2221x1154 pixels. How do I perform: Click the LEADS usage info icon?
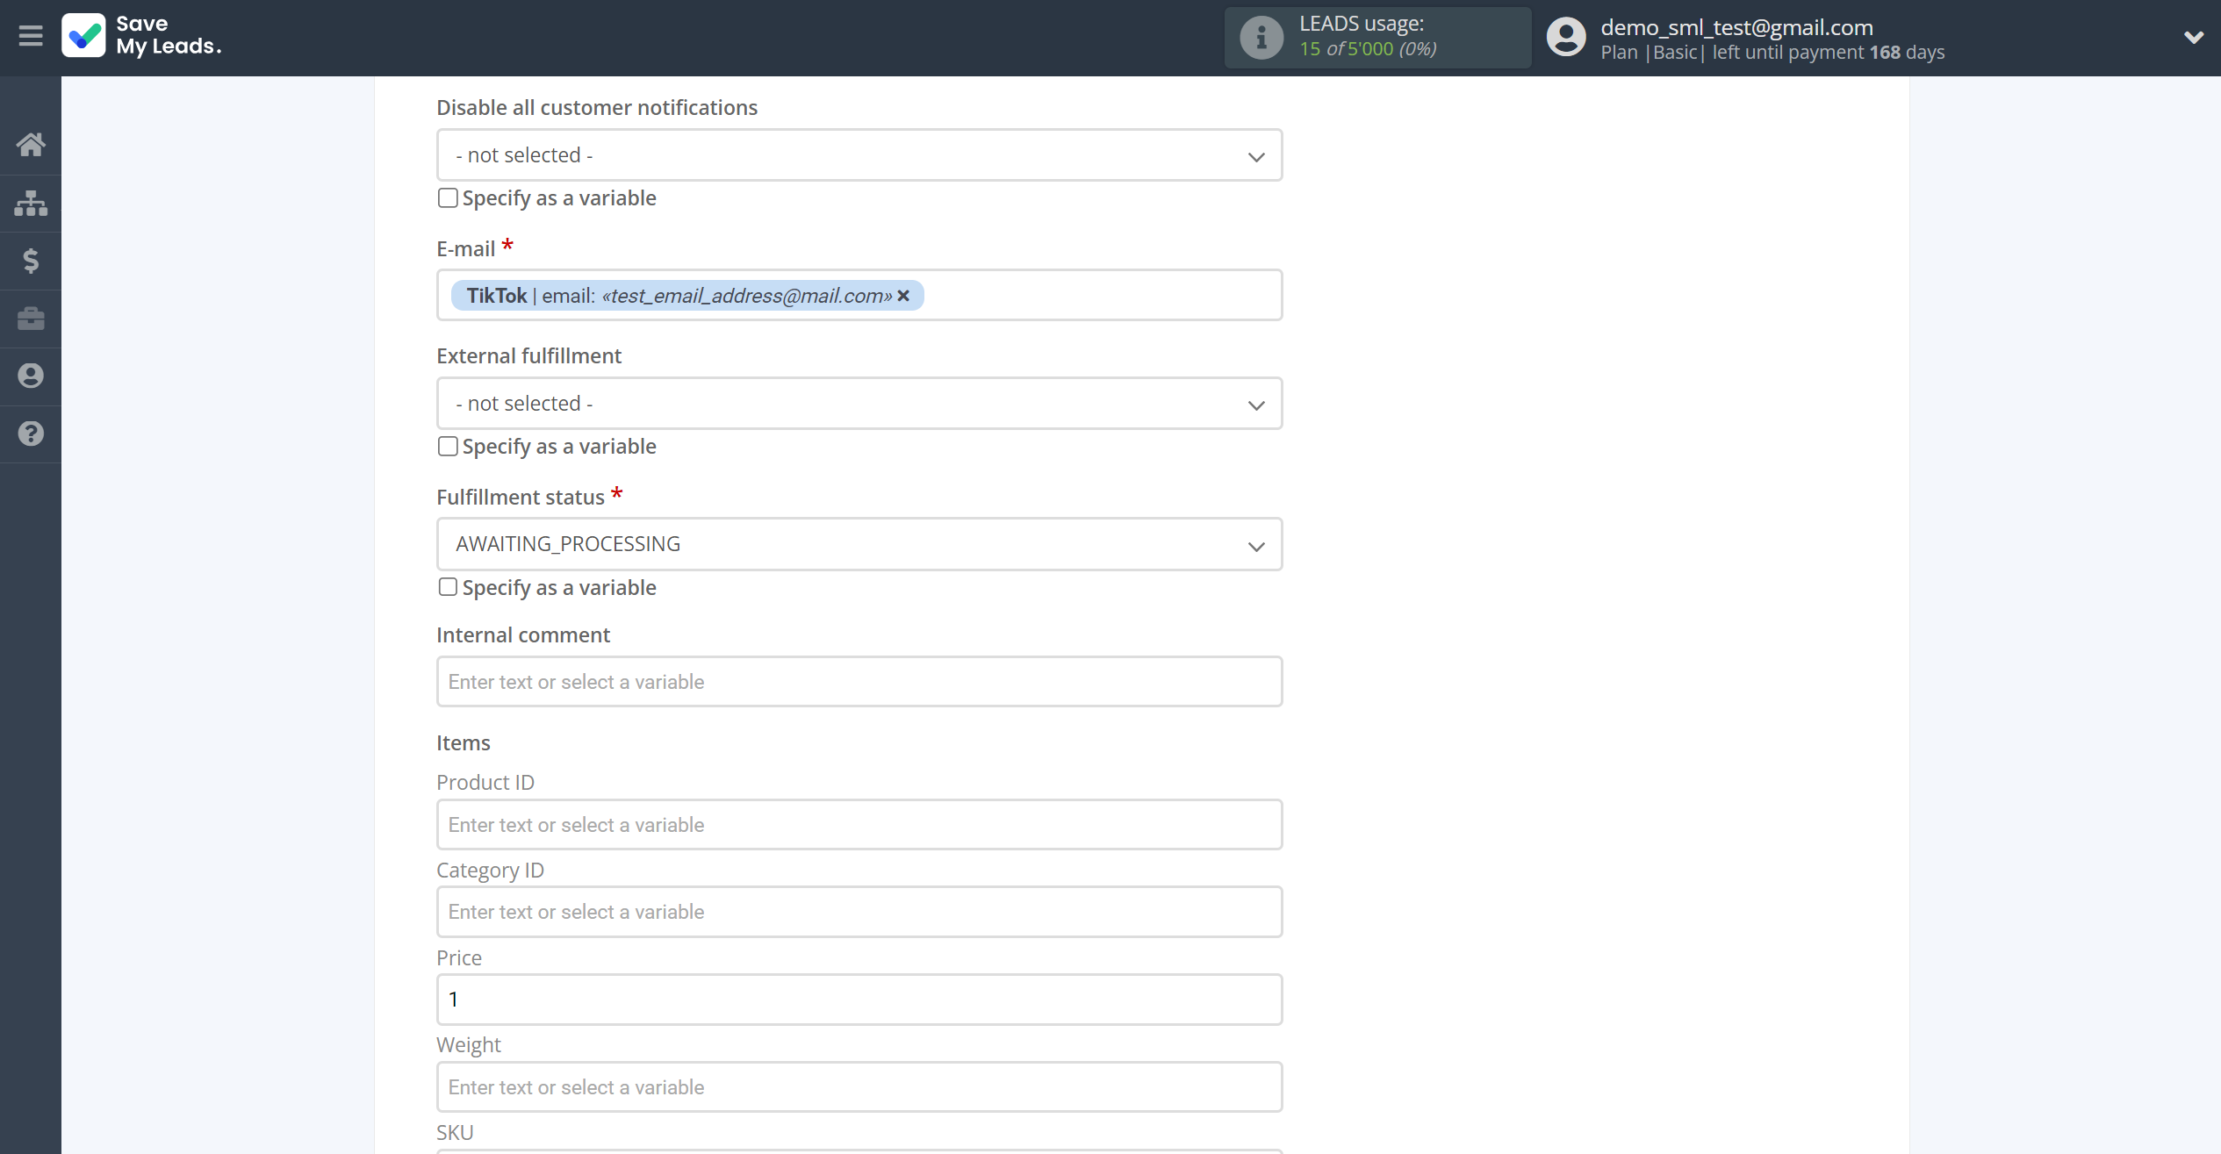pos(1261,38)
